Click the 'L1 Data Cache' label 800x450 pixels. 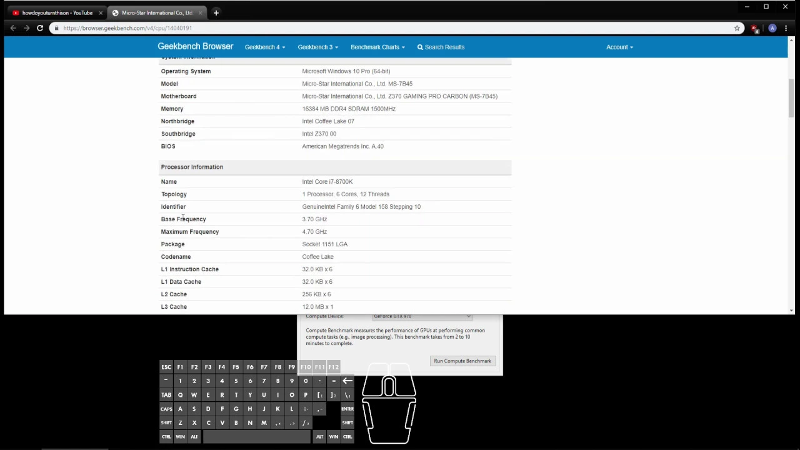pyautogui.click(x=181, y=282)
